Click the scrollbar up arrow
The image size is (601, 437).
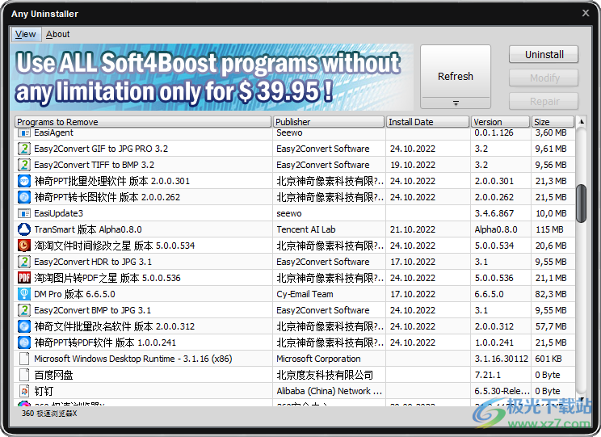(x=581, y=122)
